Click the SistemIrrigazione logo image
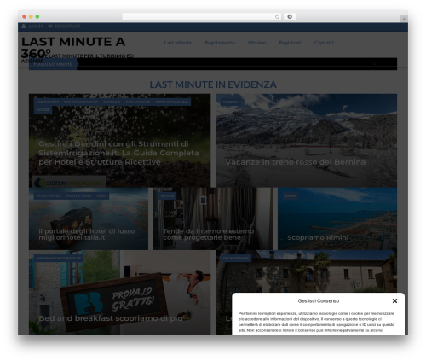 69,183
